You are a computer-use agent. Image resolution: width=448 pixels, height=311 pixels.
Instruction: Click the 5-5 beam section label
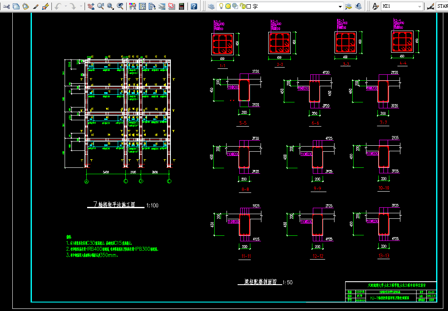[243, 123]
